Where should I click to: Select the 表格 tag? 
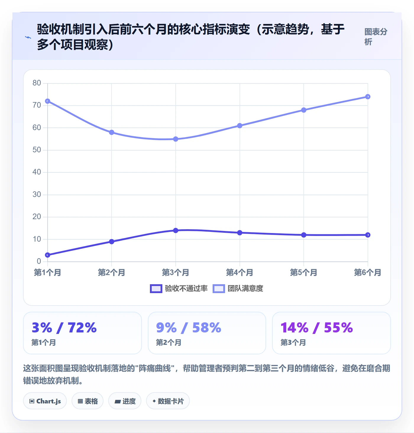[x=88, y=401]
